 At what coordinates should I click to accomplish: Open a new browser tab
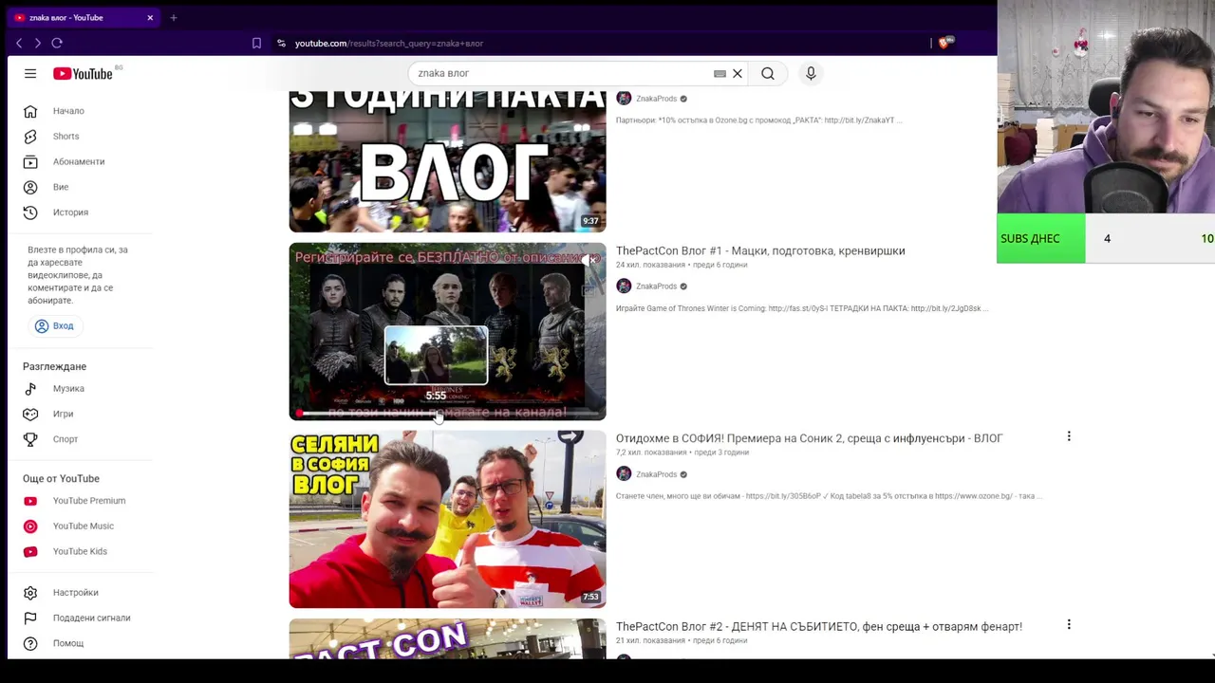pyautogui.click(x=173, y=17)
